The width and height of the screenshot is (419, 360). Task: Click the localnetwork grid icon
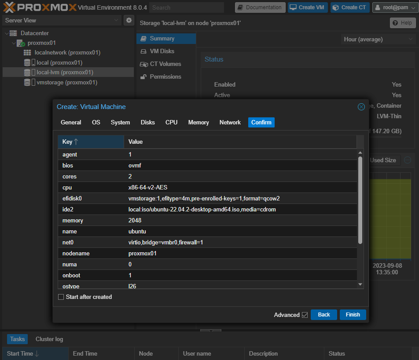(x=27, y=53)
